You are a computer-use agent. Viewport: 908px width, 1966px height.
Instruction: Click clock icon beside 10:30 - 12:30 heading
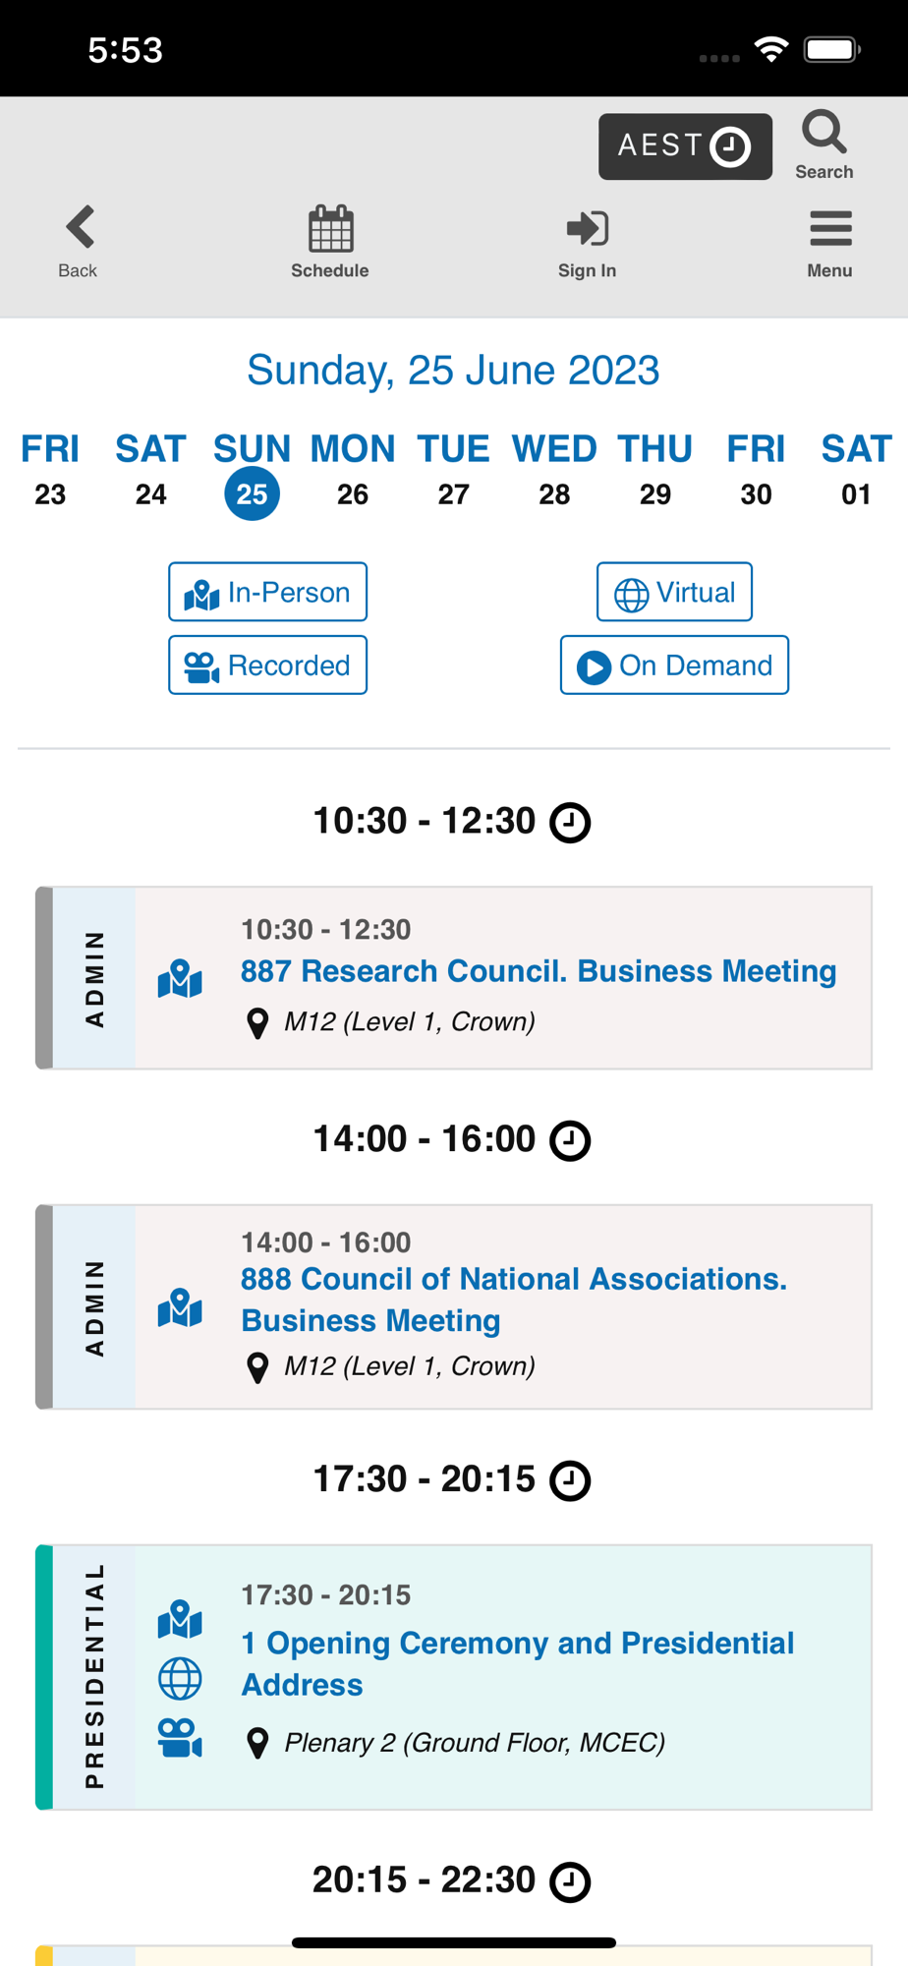(570, 823)
